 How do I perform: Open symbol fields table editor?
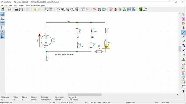point(129,9)
